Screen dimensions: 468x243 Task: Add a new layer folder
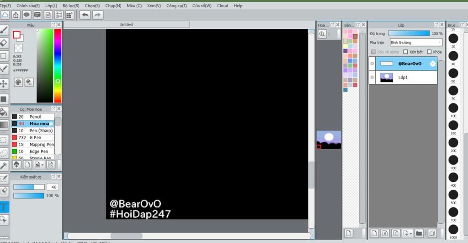point(419,233)
